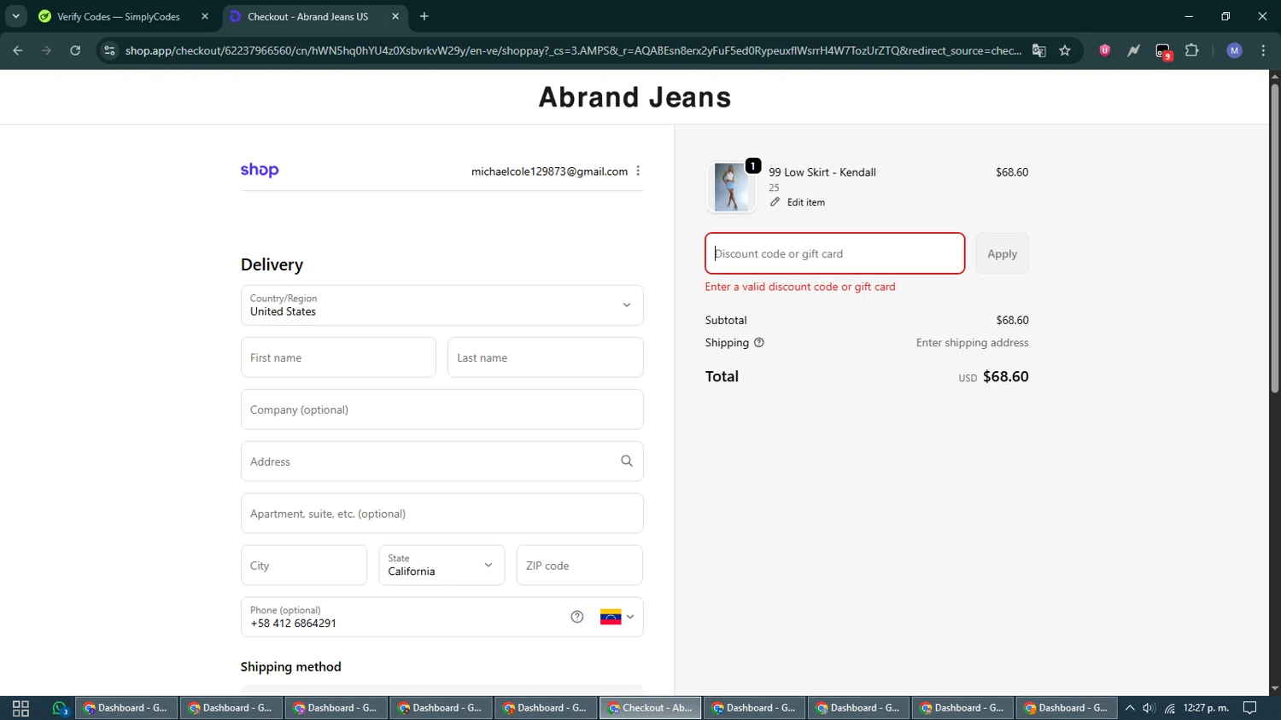Open the notification center icon
The height and width of the screenshot is (720, 1281).
click(1249, 708)
